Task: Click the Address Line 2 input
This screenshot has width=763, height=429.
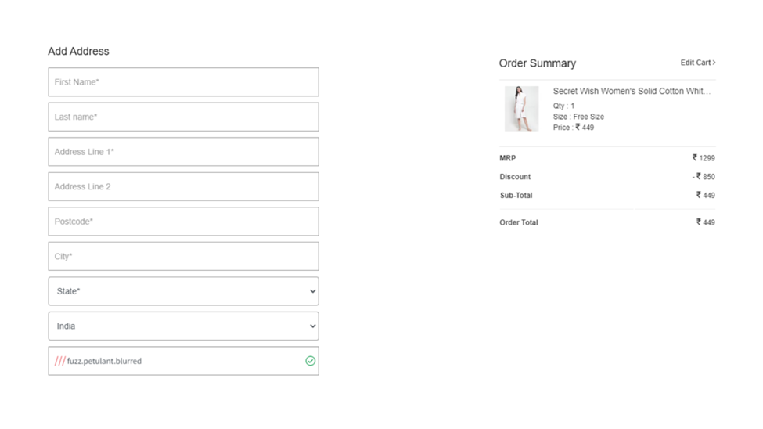Action: [183, 187]
